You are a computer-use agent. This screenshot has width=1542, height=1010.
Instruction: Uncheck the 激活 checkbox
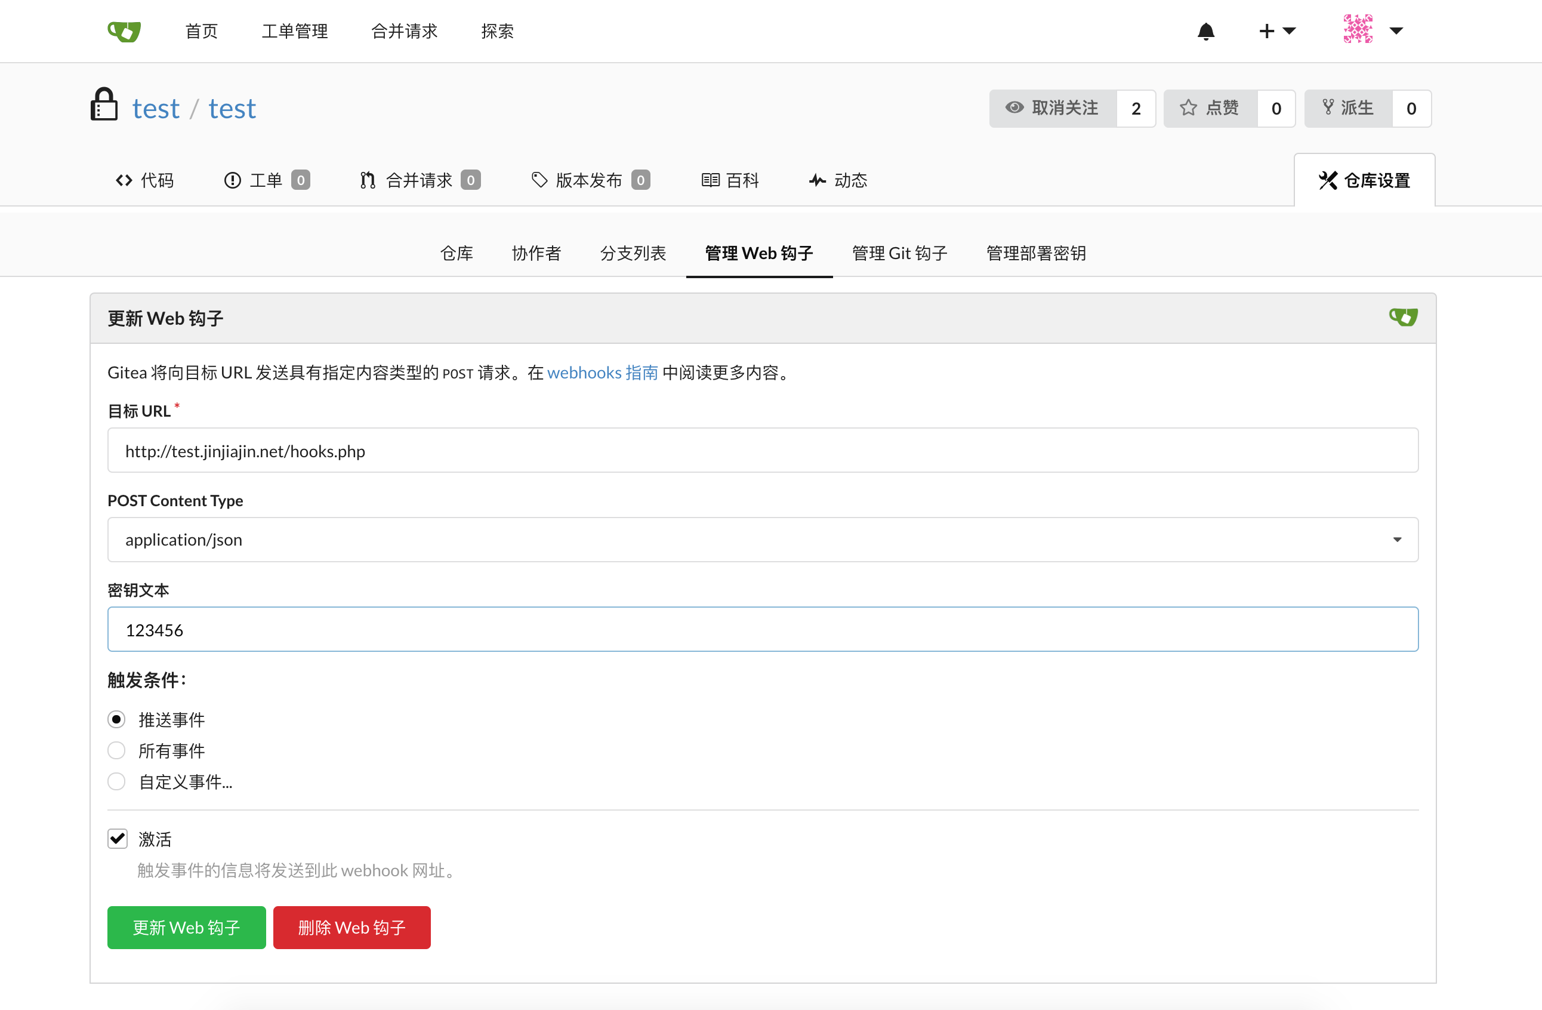[x=118, y=837]
